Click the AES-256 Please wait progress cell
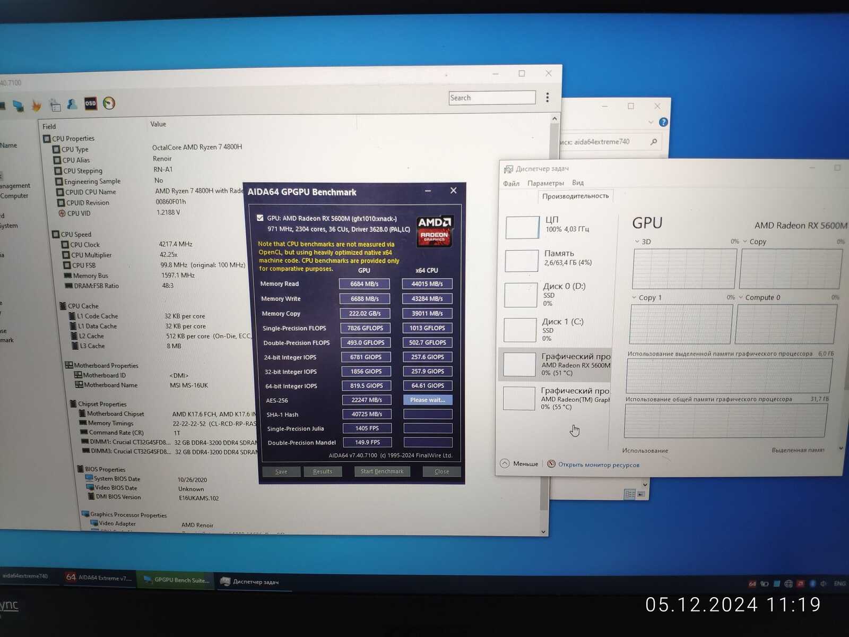The height and width of the screenshot is (637, 849). click(428, 400)
